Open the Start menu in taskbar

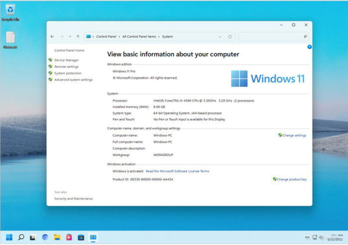coord(9,237)
